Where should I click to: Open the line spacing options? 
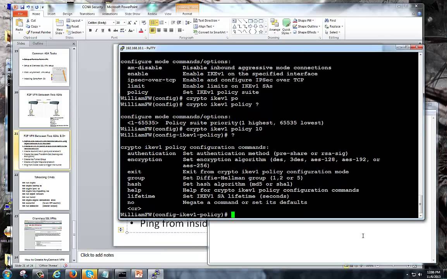pyautogui.click(x=188, y=22)
